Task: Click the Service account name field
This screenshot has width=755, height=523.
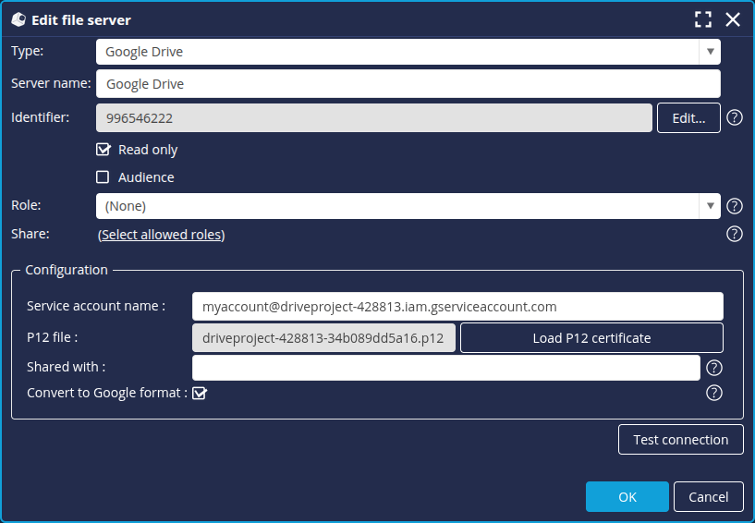Action: coord(457,306)
